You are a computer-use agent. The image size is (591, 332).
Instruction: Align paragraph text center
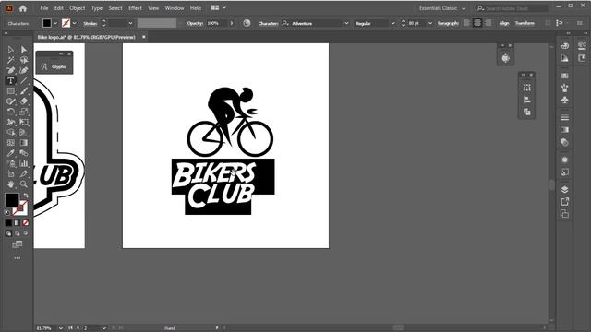pyautogui.click(x=477, y=23)
